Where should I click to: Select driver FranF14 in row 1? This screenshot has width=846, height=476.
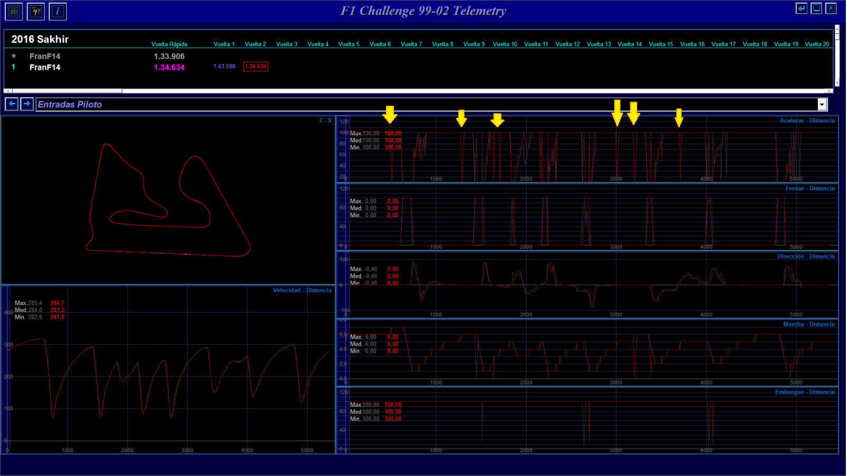point(45,67)
